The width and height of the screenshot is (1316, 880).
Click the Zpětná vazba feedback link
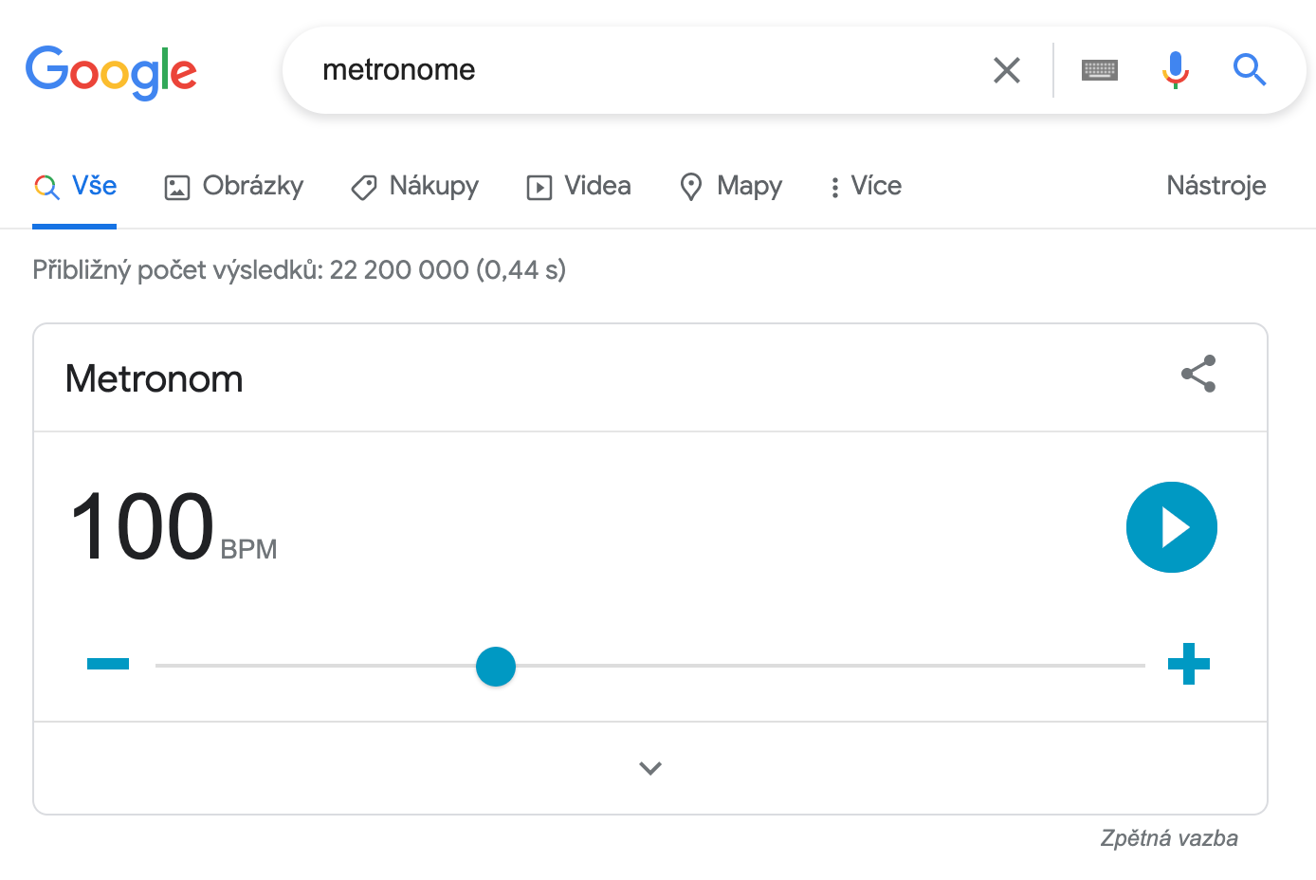(x=1168, y=838)
